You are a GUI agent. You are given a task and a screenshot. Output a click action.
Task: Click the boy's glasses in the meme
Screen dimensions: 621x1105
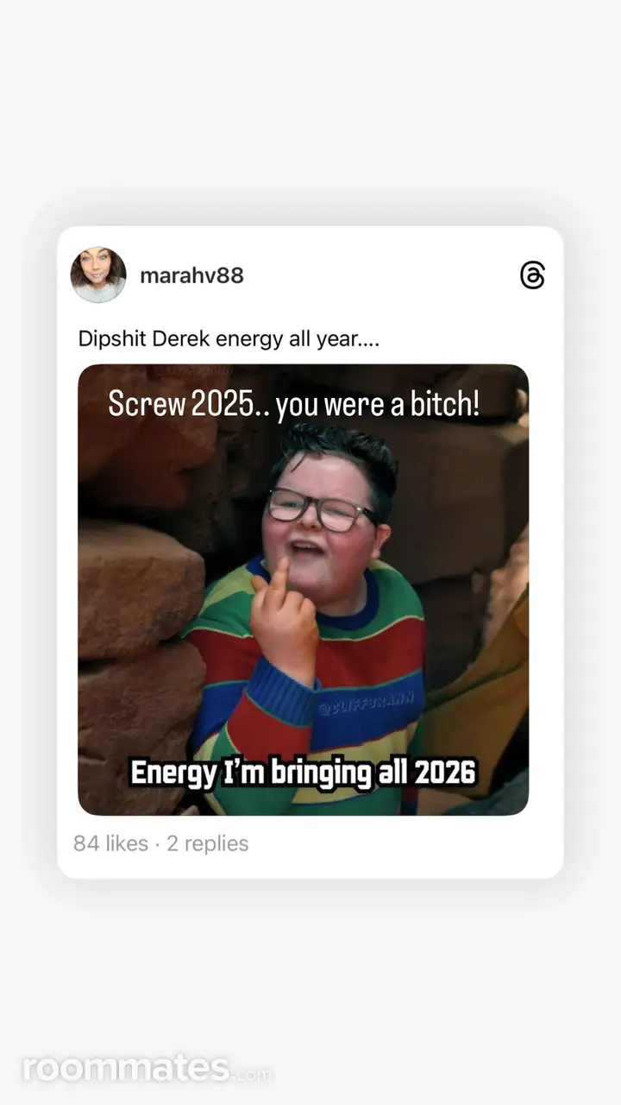coord(319,510)
